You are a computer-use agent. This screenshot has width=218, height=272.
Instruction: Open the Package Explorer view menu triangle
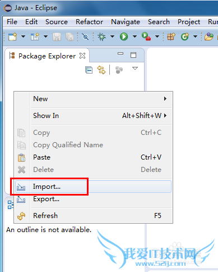tap(135, 69)
